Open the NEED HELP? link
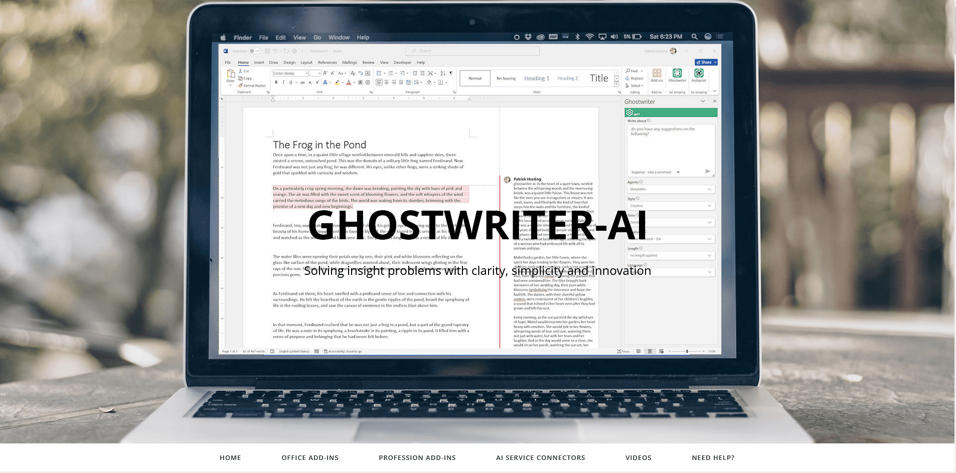This screenshot has width=956, height=473. coord(713,457)
